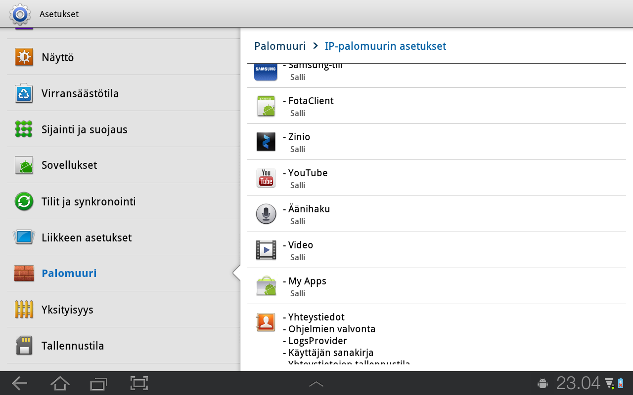Tap the Äänihaku microphone icon
Image resolution: width=633 pixels, height=395 pixels.
266,214
